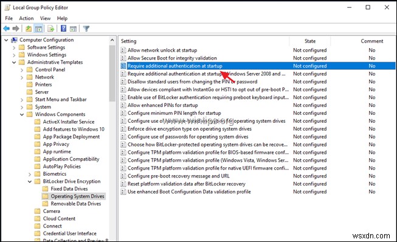Select Credential User Interface folder
This screenshot has height=242, width=397.
click(x=70, y=233)
